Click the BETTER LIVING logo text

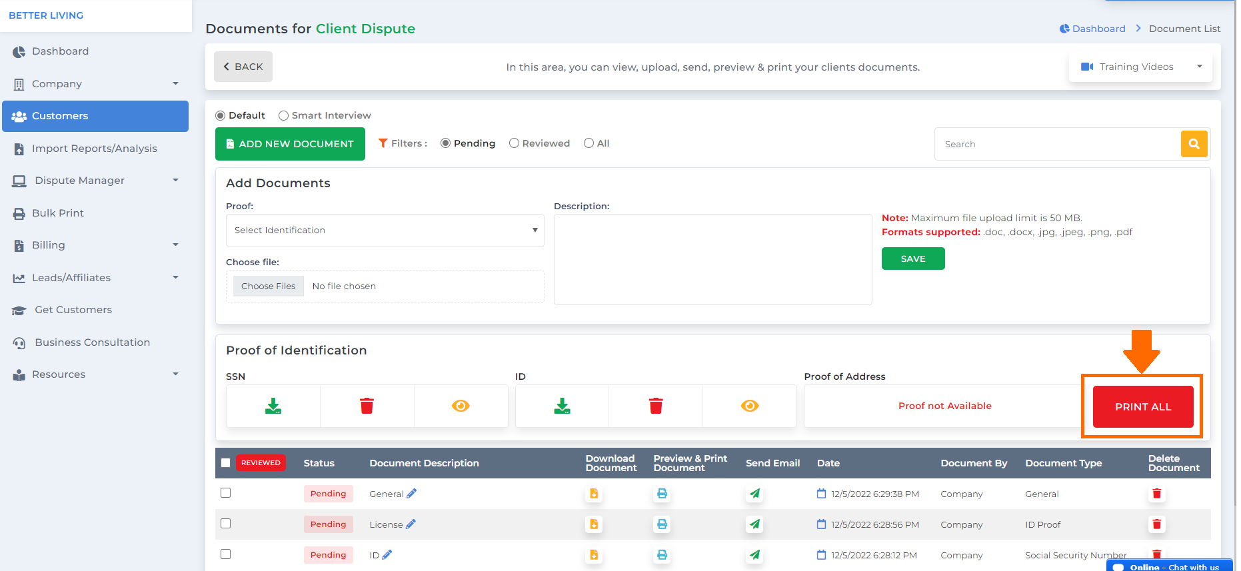tap(46, 15)
